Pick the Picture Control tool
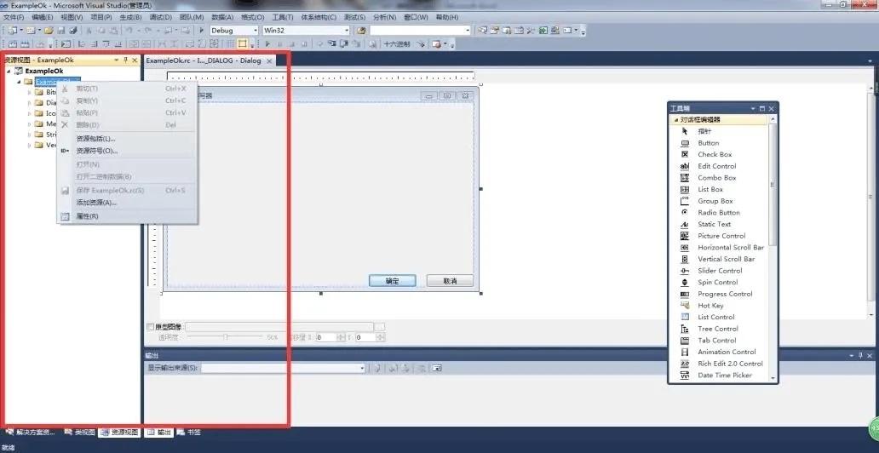 [719, 236]
